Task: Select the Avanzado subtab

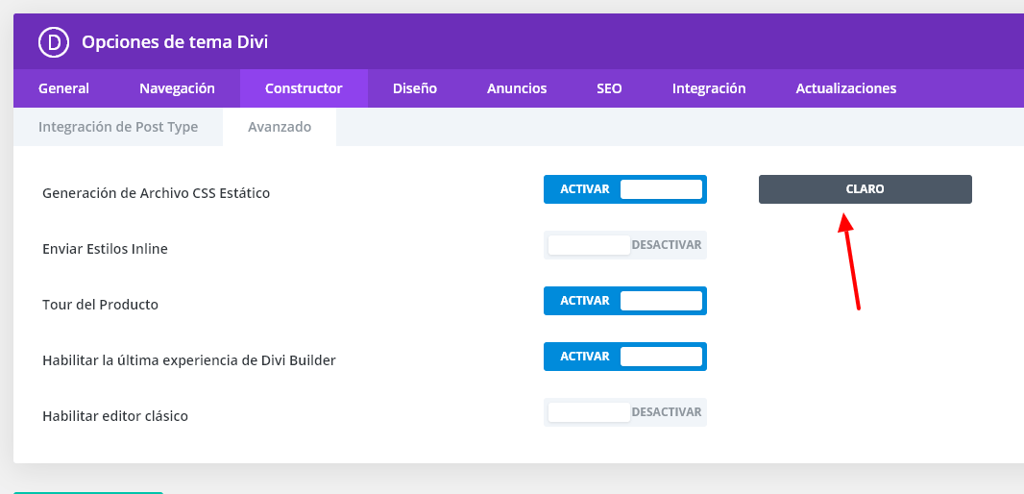Action: coord(280,127)
